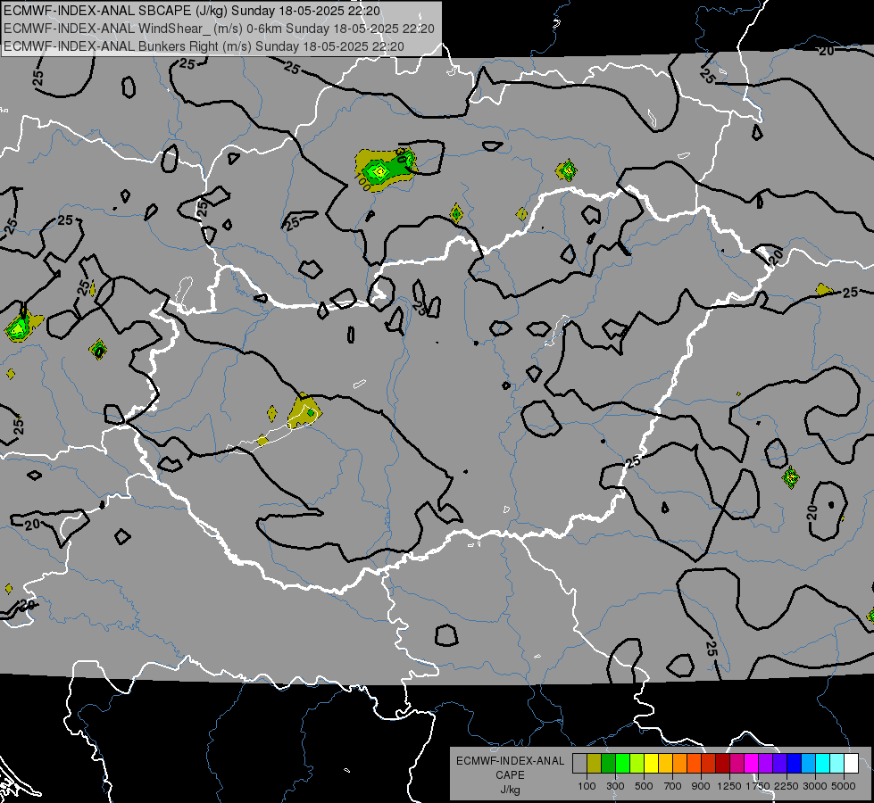This screenshot has width=874, height=803.
Task: Click the 5000 legend value
Action: click(x=844, y=786)
